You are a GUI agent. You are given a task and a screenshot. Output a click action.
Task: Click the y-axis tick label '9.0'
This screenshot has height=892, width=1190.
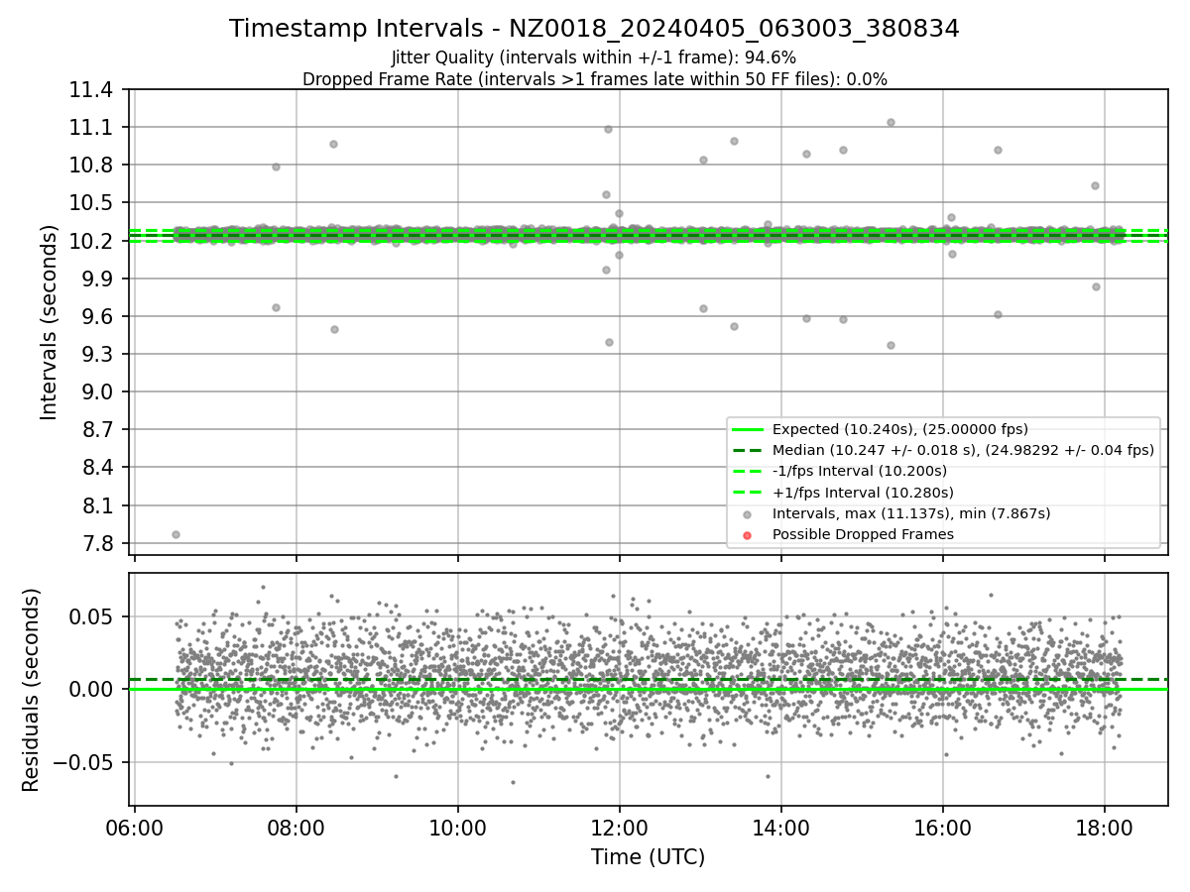coord(97,392)
